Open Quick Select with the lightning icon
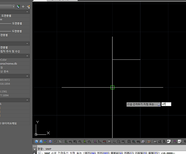 pos(28,7)
